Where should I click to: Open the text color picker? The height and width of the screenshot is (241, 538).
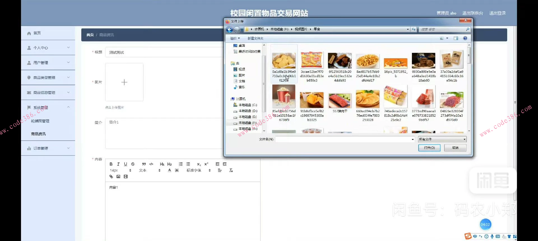(170, 170)
